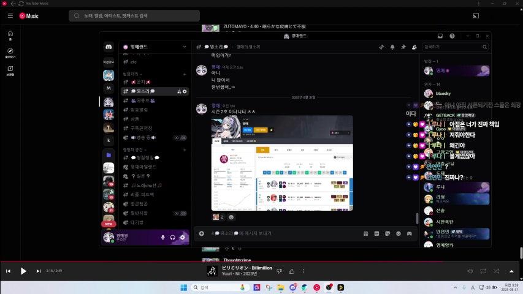Click the Discord chat scrollbar
Viewport: 523px width, 294px height.
(417, 218)
